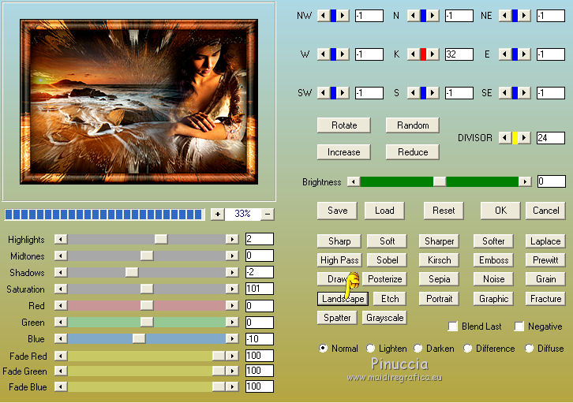Select the Diffuse blend mode
573x403 pixels.
(x=529, y=349)
